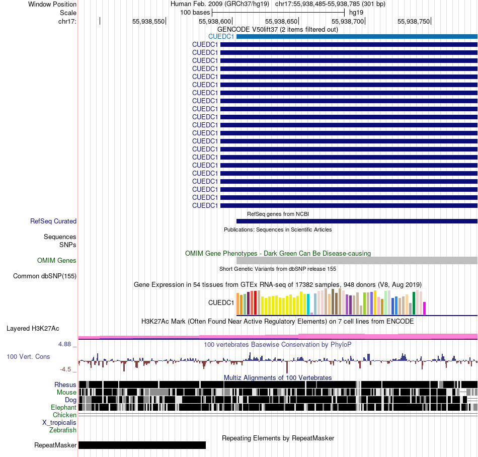The image size is (478, 457).
Task: Click the Elephant alignment row
Action: (278, 407)
